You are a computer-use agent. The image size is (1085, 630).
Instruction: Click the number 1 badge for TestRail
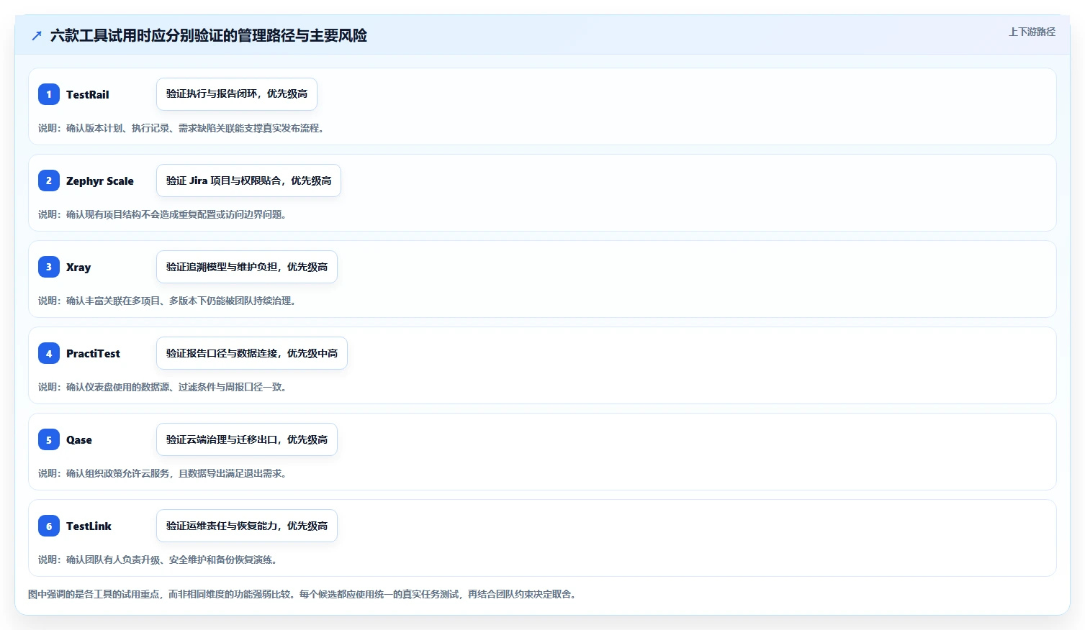click(49, 94)
